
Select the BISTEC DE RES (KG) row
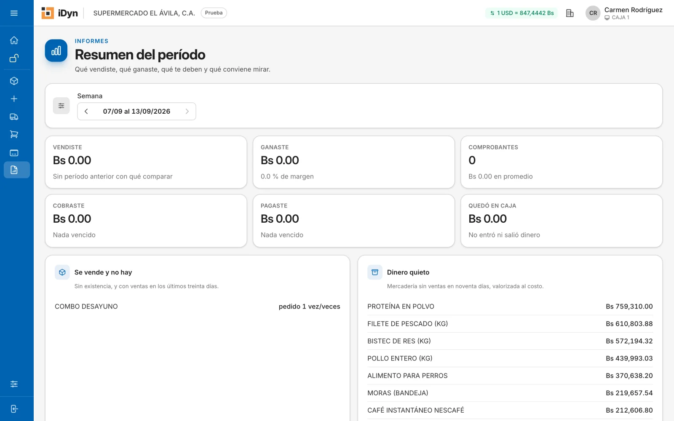coord(510,341)
